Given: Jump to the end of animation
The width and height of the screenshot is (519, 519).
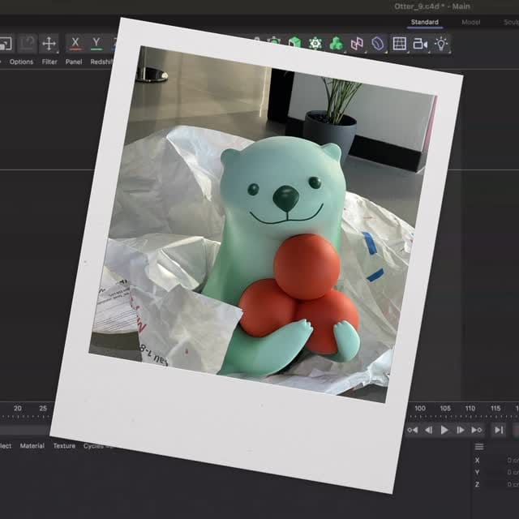Looking at the screenshot, I should [x=499, y=430].
